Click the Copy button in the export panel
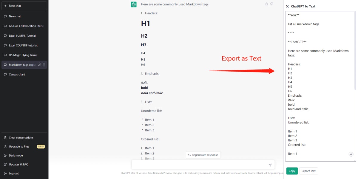The width and height of the screenshot is (358, 179). [x=292, y=171]
